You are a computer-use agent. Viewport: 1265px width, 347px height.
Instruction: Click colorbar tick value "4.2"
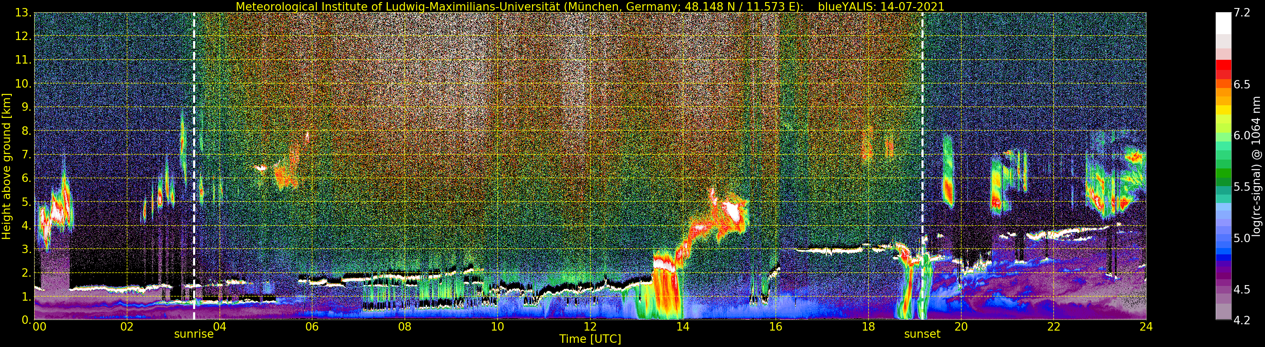click(x=1242, y=320)
